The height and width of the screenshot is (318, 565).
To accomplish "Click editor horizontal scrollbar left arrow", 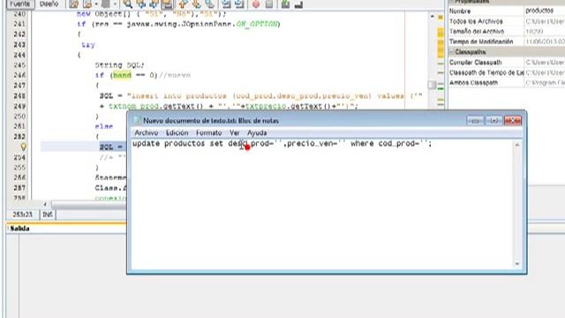I will coord(45,204).
